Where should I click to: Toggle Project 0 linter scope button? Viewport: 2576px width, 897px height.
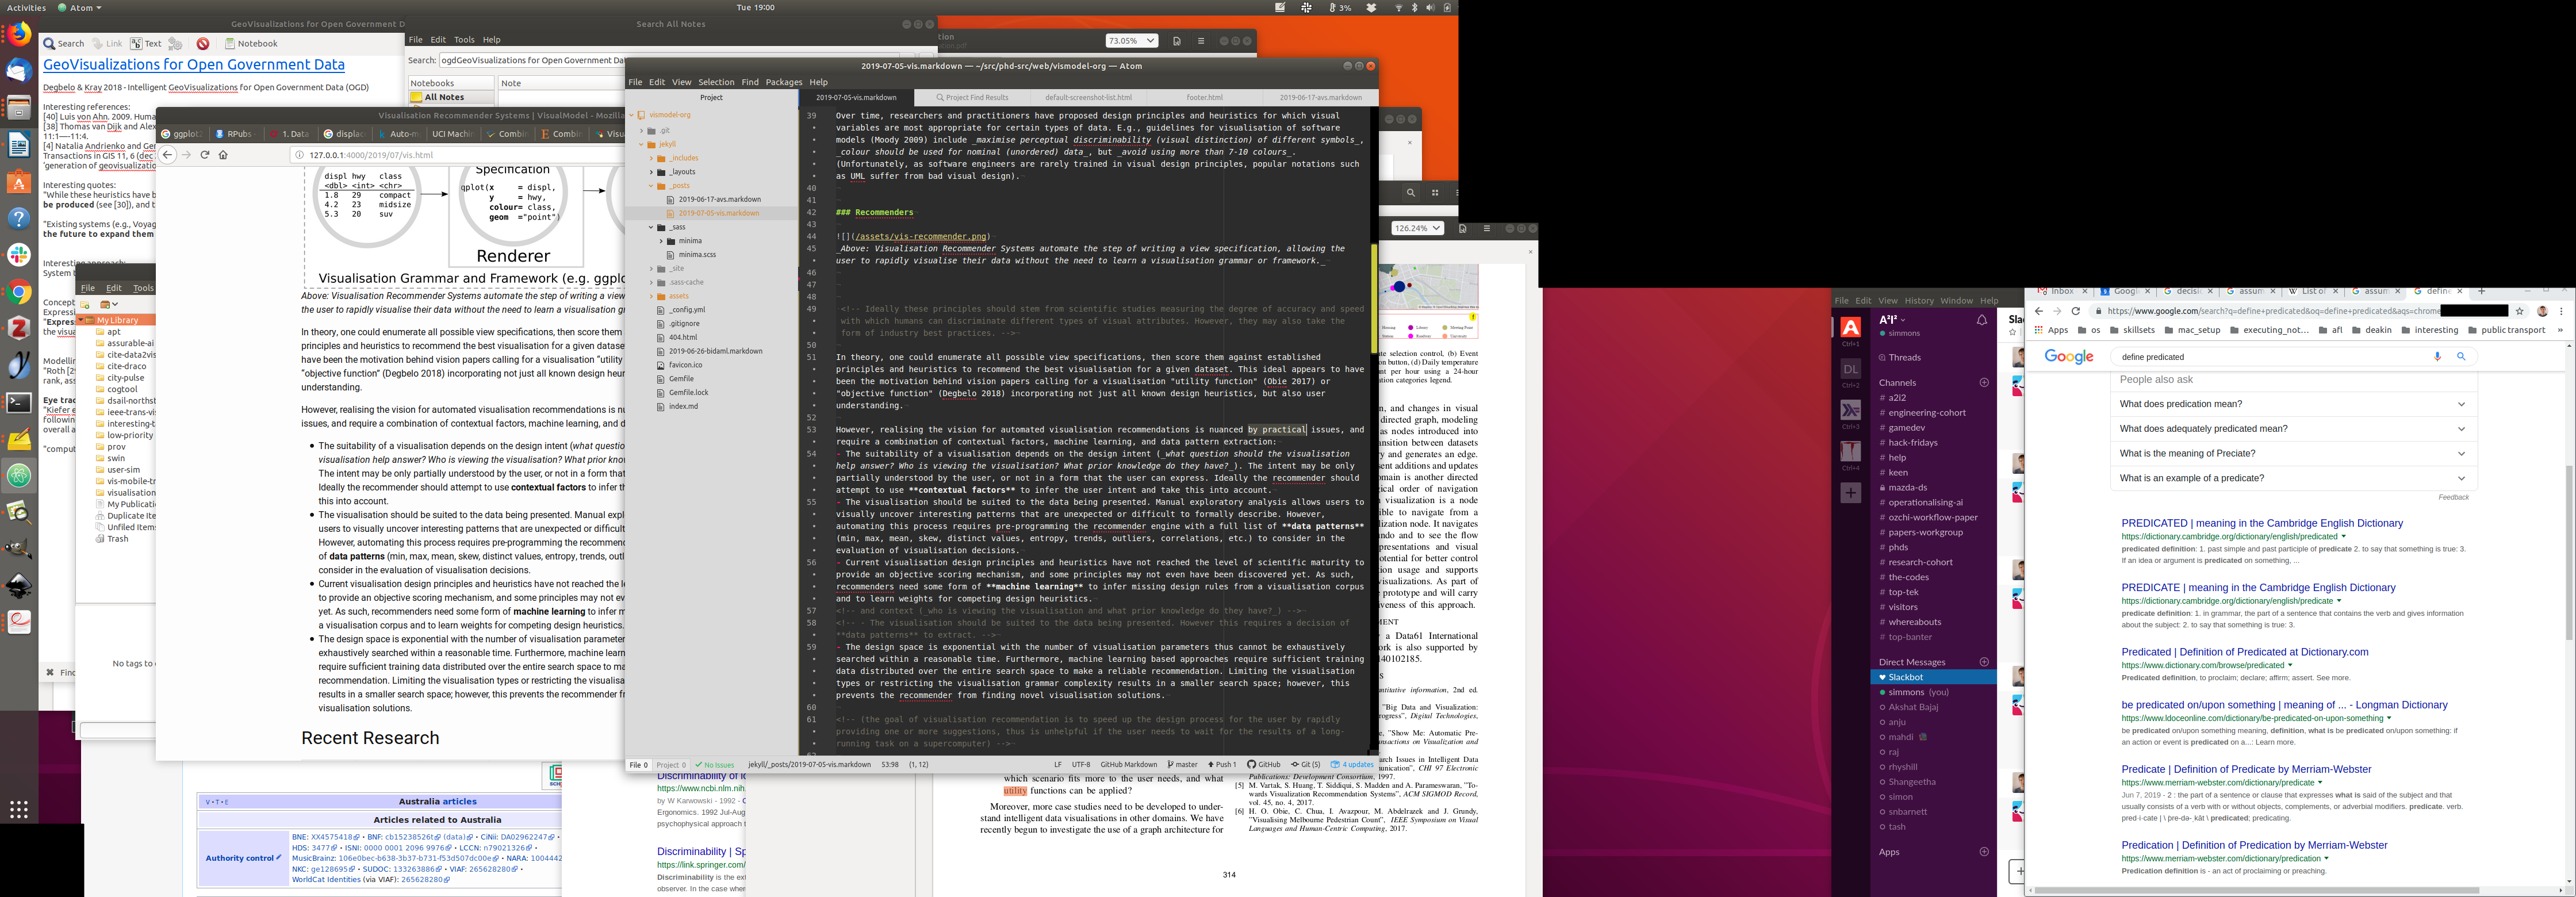coord(671,764)
